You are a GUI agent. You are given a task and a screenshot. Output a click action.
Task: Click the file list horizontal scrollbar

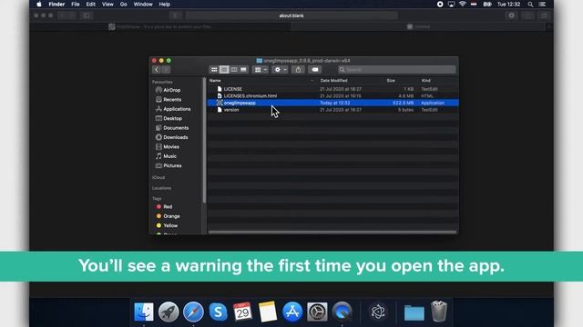[332, 233]
